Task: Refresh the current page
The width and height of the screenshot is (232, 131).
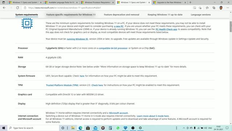Action: click(x=17, y=8)
